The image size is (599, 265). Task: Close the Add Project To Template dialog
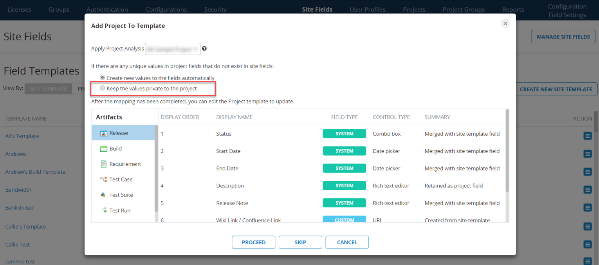pos(505,24)
